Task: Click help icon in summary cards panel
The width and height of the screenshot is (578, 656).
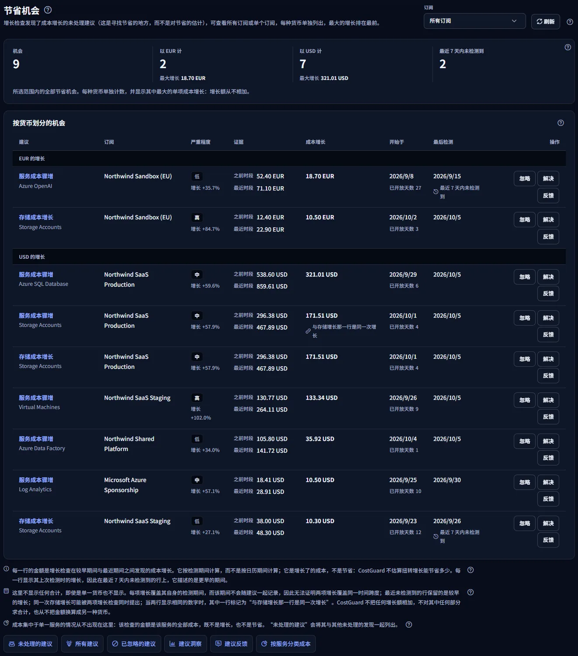Action: point(568,47)
